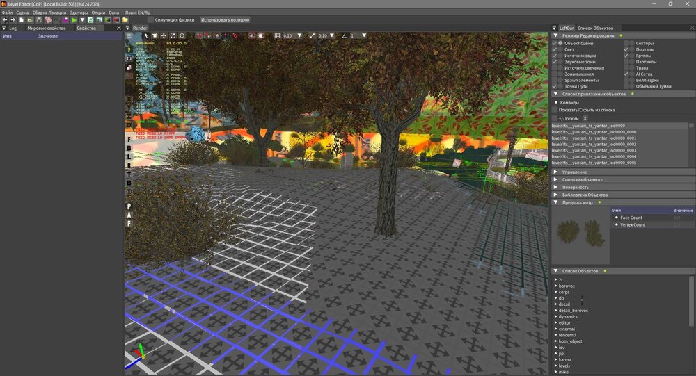696x376 pixels.
Task: Click the object list vertical scrollbar
Action: coord(691,302)
